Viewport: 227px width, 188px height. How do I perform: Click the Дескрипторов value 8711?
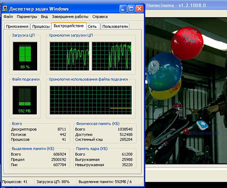[x=62, y=129]
